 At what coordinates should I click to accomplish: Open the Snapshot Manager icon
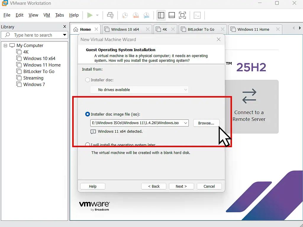(146, 15)
